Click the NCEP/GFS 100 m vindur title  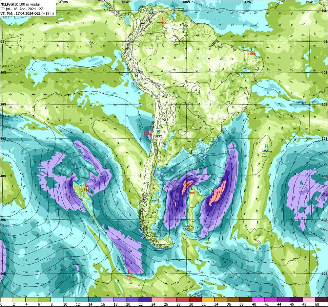pyautogui.click(x=20, y=4)
